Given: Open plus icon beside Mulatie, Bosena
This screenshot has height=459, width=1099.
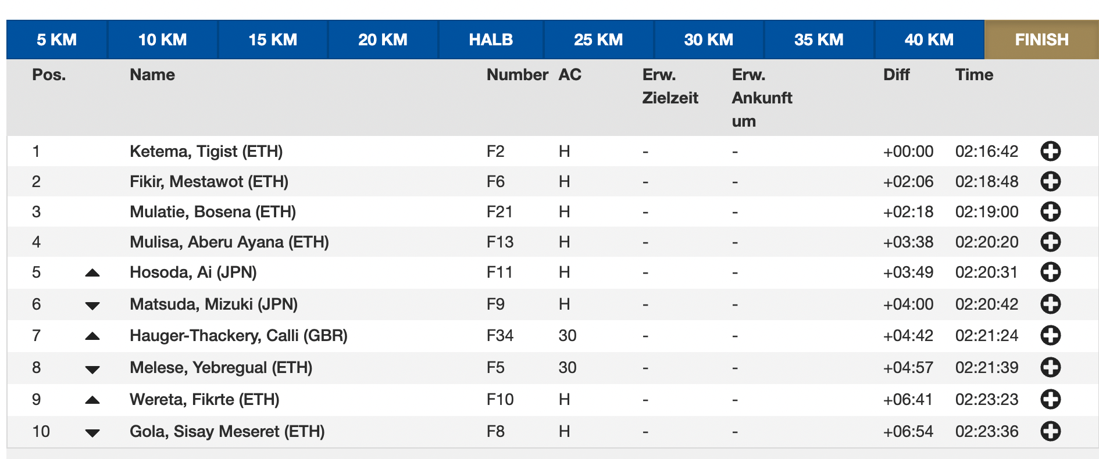Looking at the screenshot, I should (x=1050, y=212).
